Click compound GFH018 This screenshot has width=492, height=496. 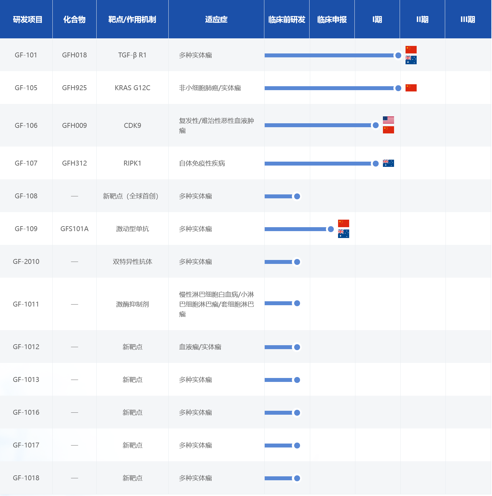click(74, 55)
